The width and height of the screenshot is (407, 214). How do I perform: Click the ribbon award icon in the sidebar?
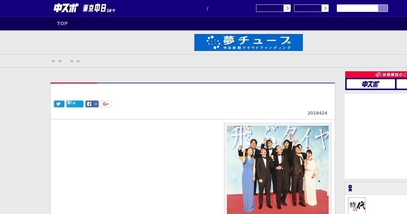[350, 188]
